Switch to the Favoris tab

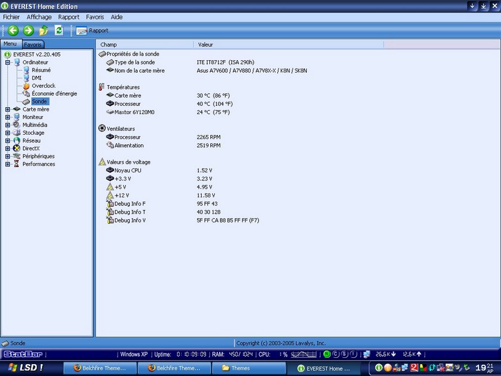[33, 44]
